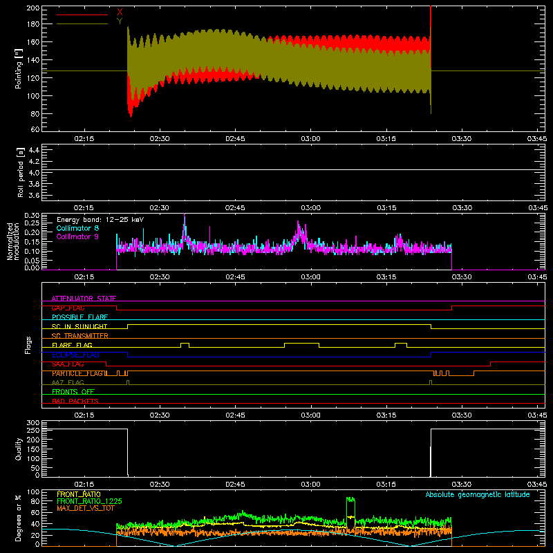Select the Y legend label
The width and height of the screenshot is (553, 553).
point(120,21)
